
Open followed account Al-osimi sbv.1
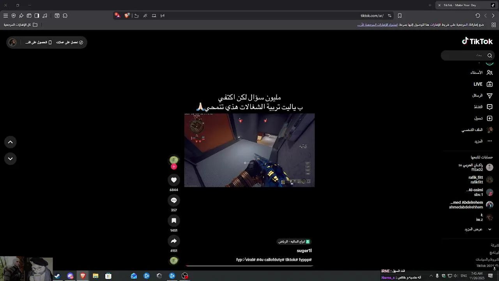tap(480, 192)
